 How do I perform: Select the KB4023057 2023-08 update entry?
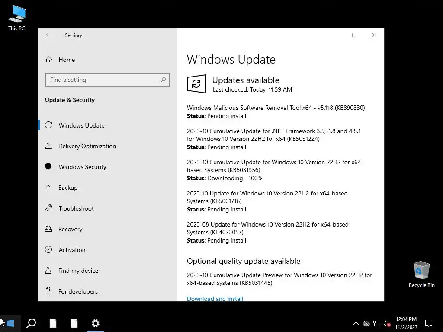coord(267,228)
